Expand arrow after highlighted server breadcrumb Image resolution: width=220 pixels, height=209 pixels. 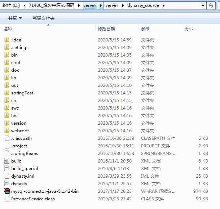coord(101,6)
